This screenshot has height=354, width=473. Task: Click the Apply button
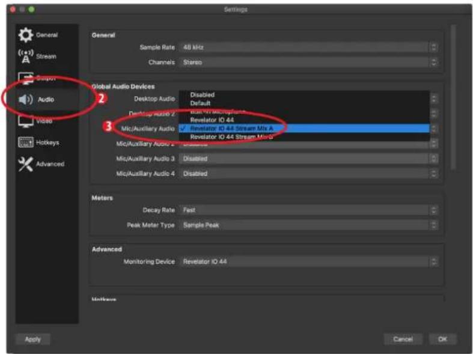32,339
